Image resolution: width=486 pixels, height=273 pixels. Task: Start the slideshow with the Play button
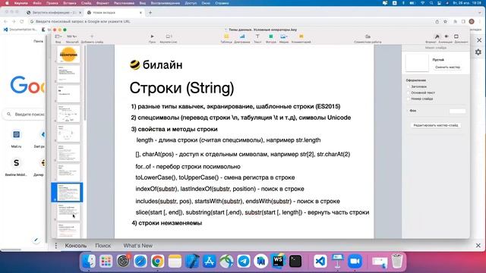(x=152, y=36)
